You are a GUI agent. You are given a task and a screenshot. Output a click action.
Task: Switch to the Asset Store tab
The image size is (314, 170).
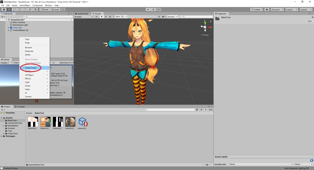point(82,14)
